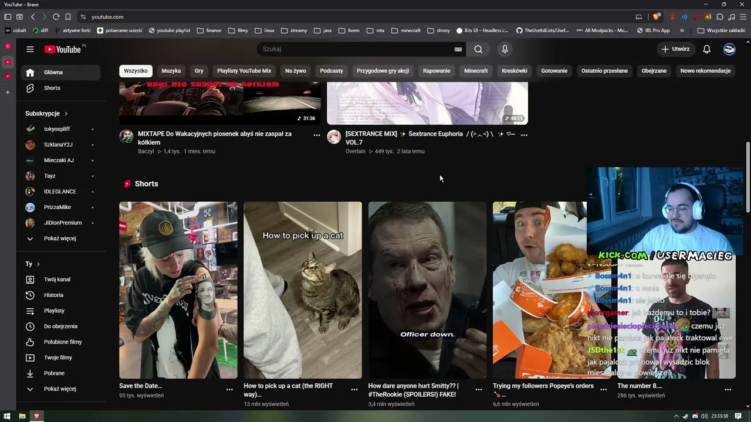Image resolution: width=751 pixels, height=422 pixels.
Task: Click the address bar showing youtube.com
Action: pyautogui.click(x=355, y=17)
